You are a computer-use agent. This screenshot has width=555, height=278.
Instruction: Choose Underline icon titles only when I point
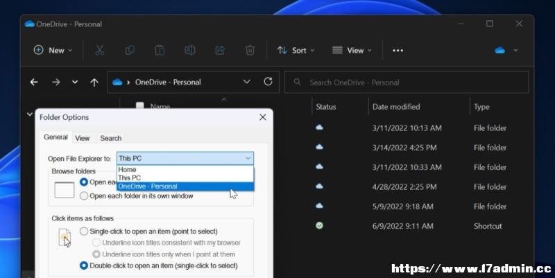96,254
